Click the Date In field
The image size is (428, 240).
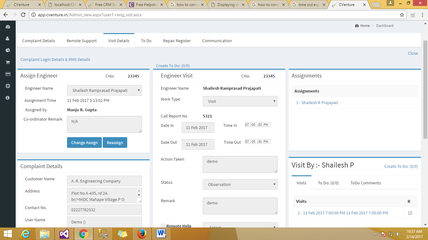pos(198,127)
